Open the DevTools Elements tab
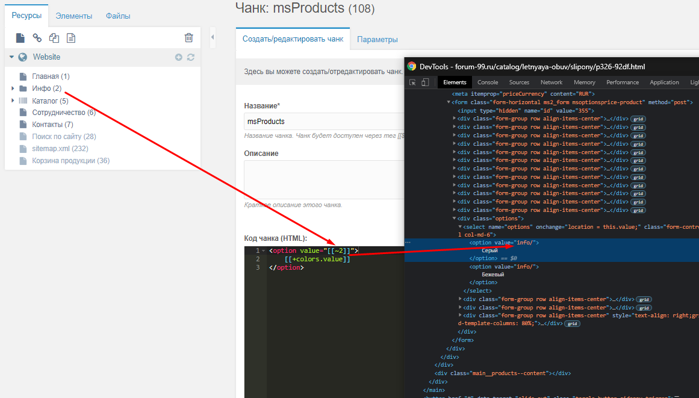This screenshot has width=699, height=398. point(455,82)
